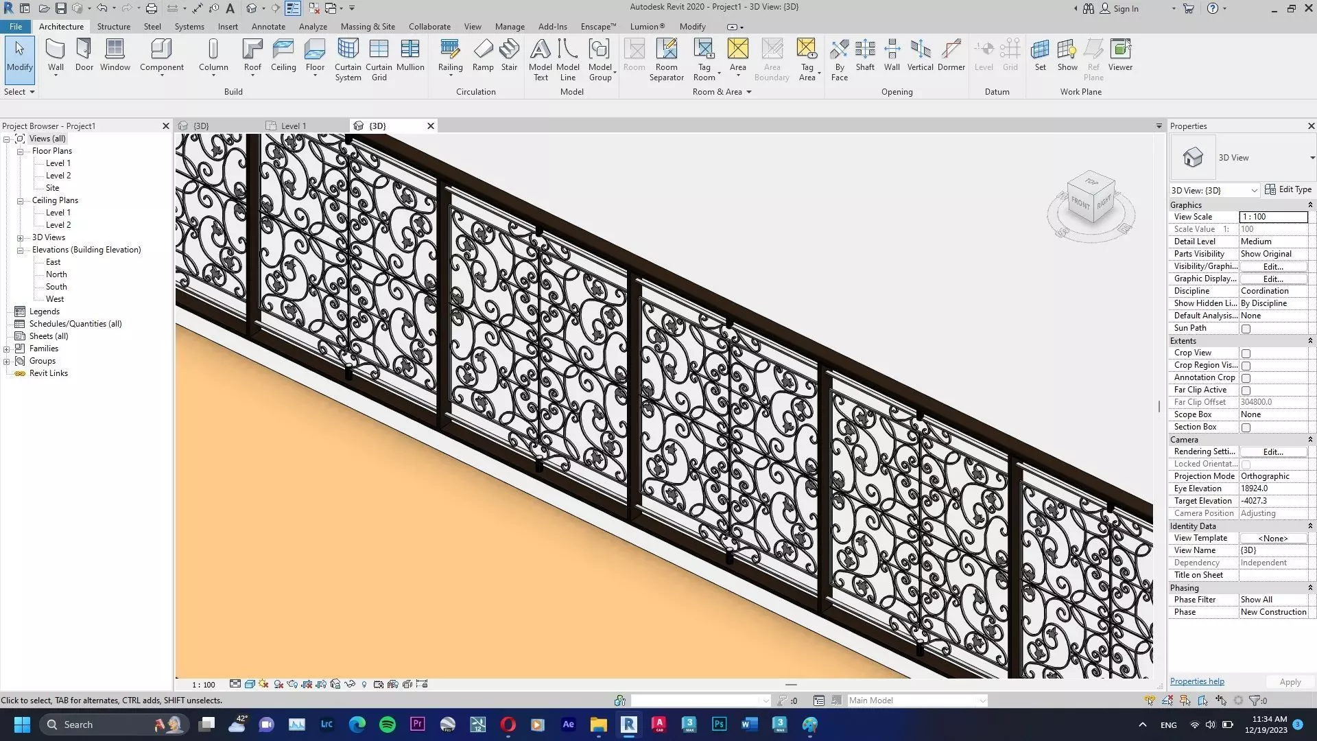Collapse the Floor Plans tree node
This screenshot has width=1317, height=741.
21,151
